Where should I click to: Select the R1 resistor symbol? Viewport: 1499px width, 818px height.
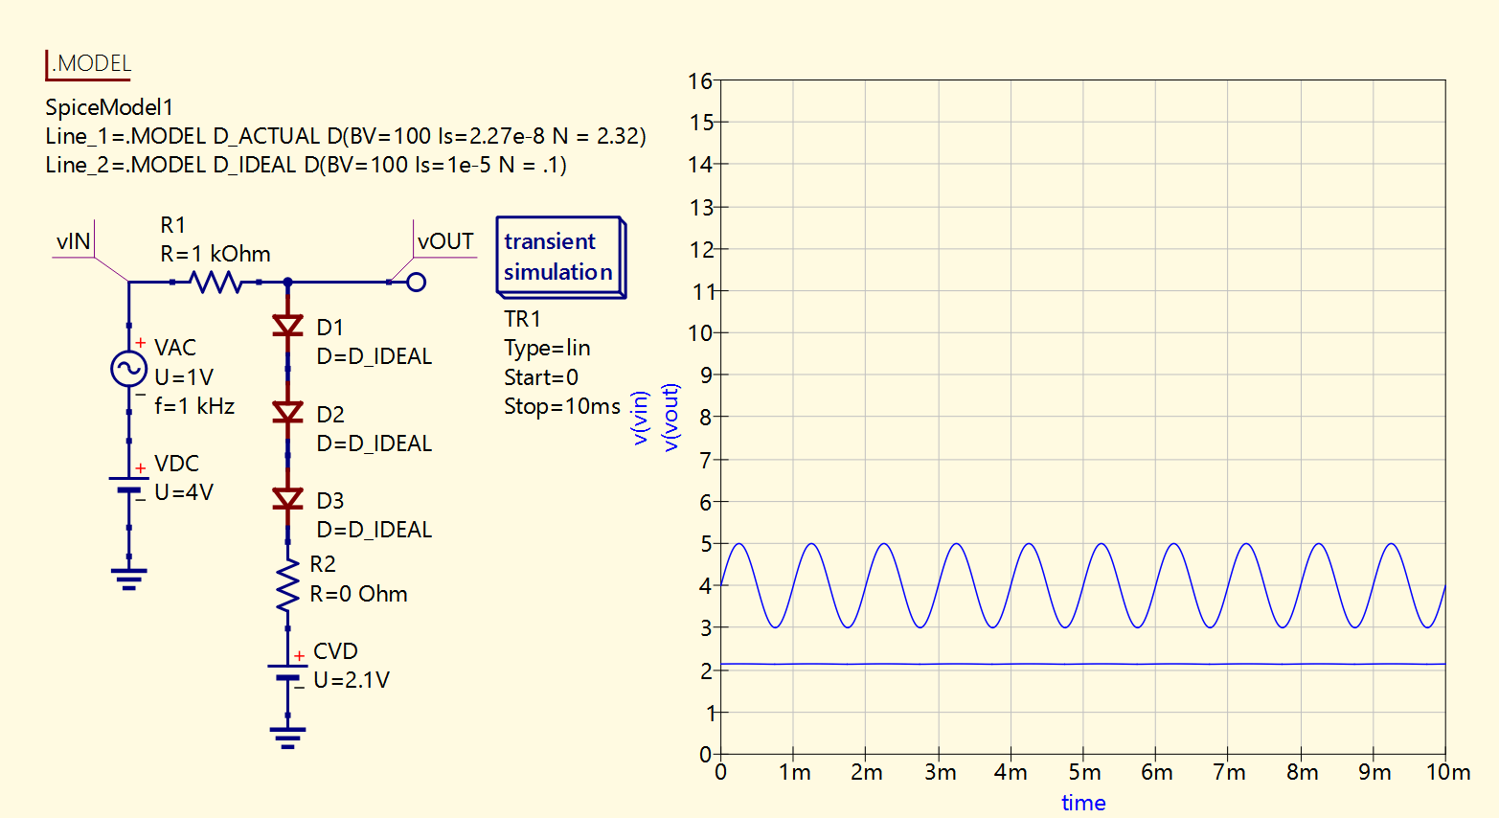tap(216, 282)
